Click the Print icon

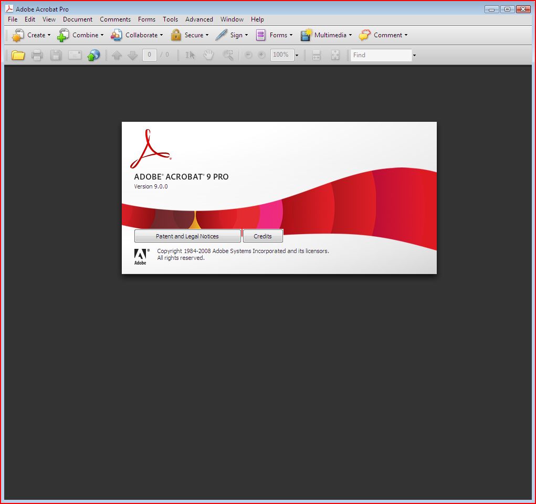click(37, 55)
